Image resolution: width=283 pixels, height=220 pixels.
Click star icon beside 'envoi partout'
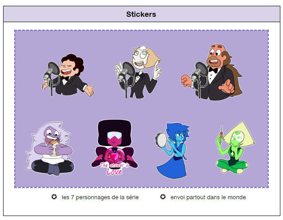[x=163, y=197]
